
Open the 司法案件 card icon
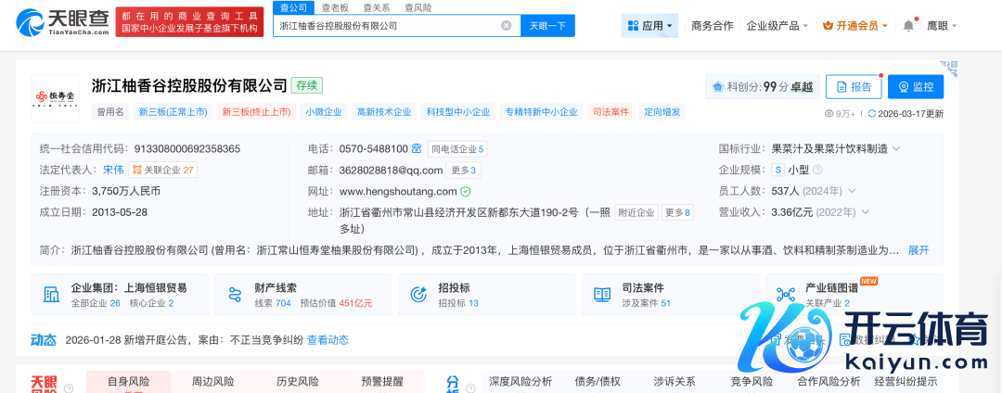click(x=601, y=295)
